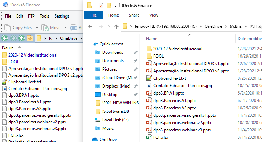262x142 pixels.
Task: Switch to the Share ribbon tab
Action: (134, 15)
